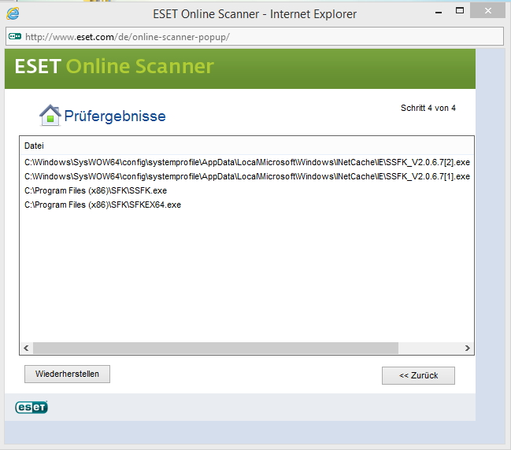Select the SSFK_V2.0.6.7[2].exe file entry

pyautogui.click(x=247, y=162)
